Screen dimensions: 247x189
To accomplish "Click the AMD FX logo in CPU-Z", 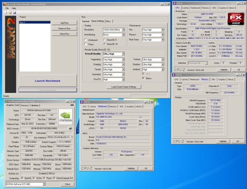I will pyautogui.click(x=236, y=19).
